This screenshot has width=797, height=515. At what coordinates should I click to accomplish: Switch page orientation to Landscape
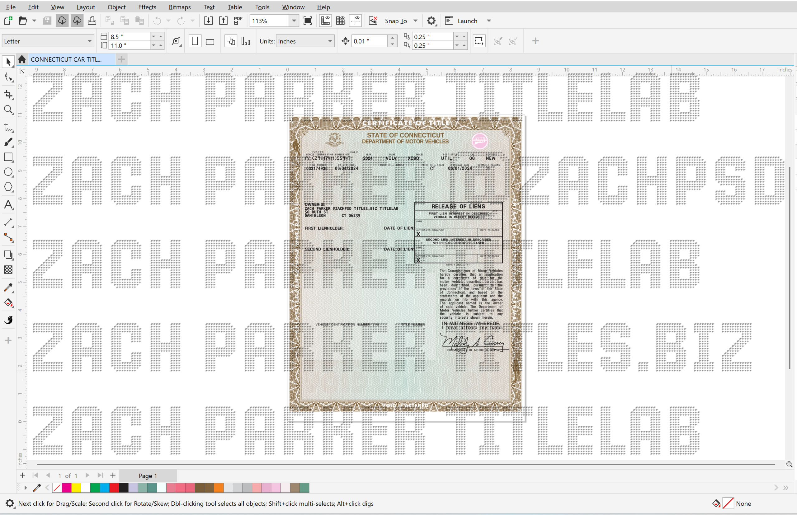tap(210, 41)
